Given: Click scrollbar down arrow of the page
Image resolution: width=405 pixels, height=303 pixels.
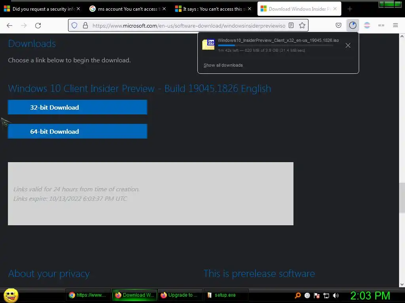Looking at the screenshot, I should 402,284.
